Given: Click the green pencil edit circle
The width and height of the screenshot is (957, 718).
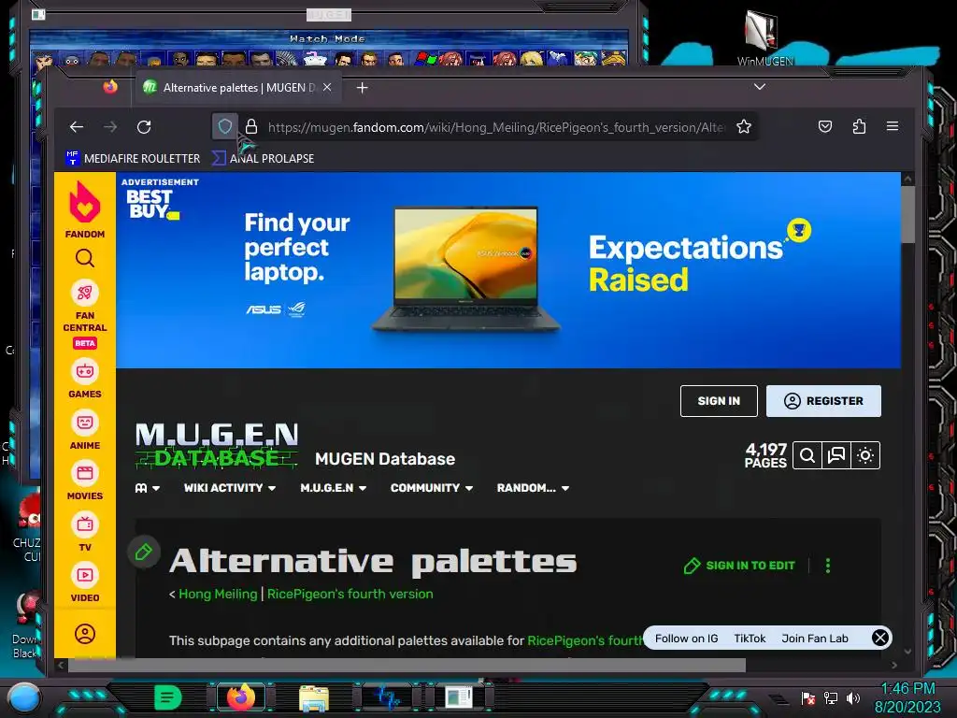Looking at the screenshot, I should click(144, 552).
